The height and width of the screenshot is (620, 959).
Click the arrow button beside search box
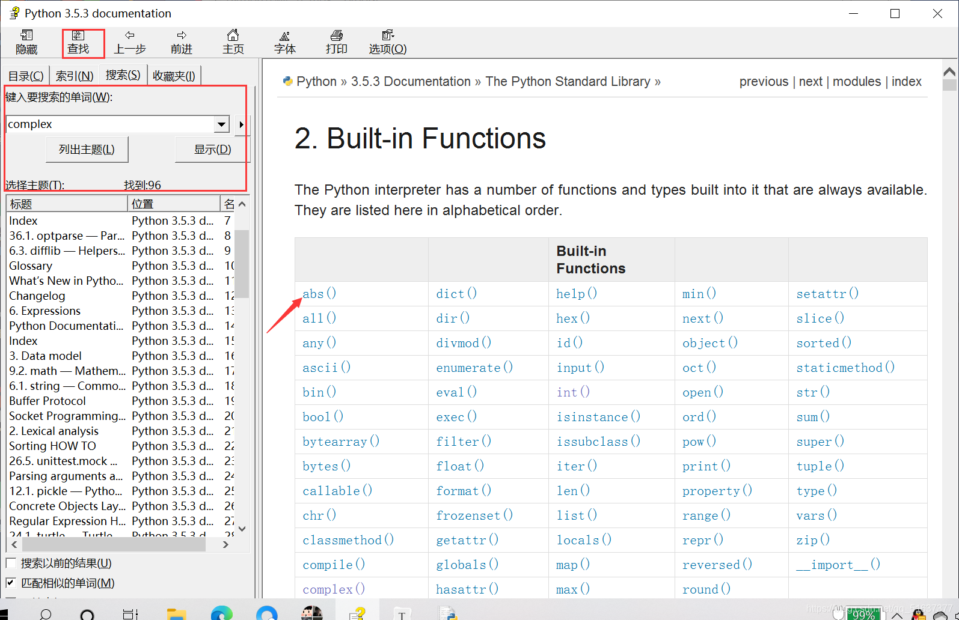tap(241, 124)
